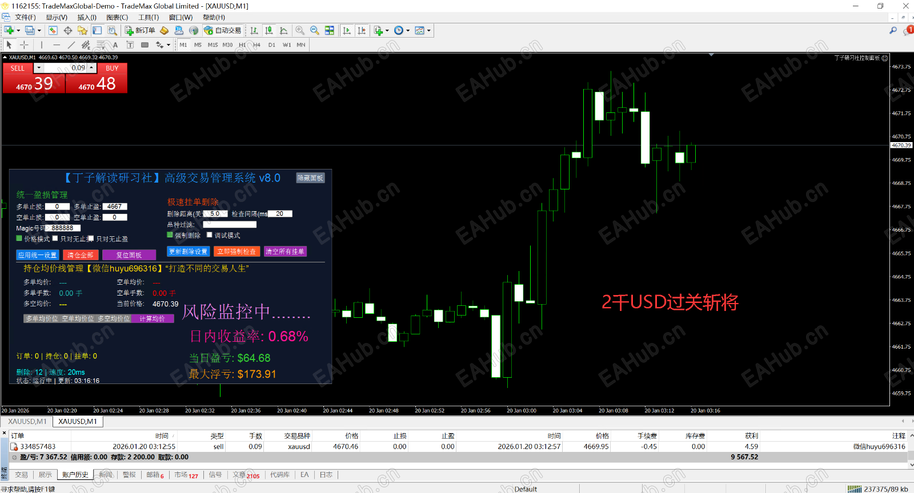
Task: Toggle the 只对无止盈 checkbox
Action: (91, 239)
